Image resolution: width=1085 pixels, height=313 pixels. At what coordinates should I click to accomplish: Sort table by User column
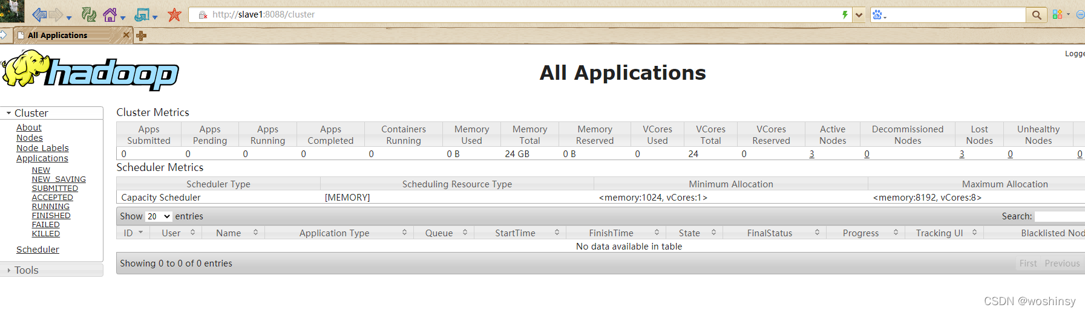[x=175, y=233]
